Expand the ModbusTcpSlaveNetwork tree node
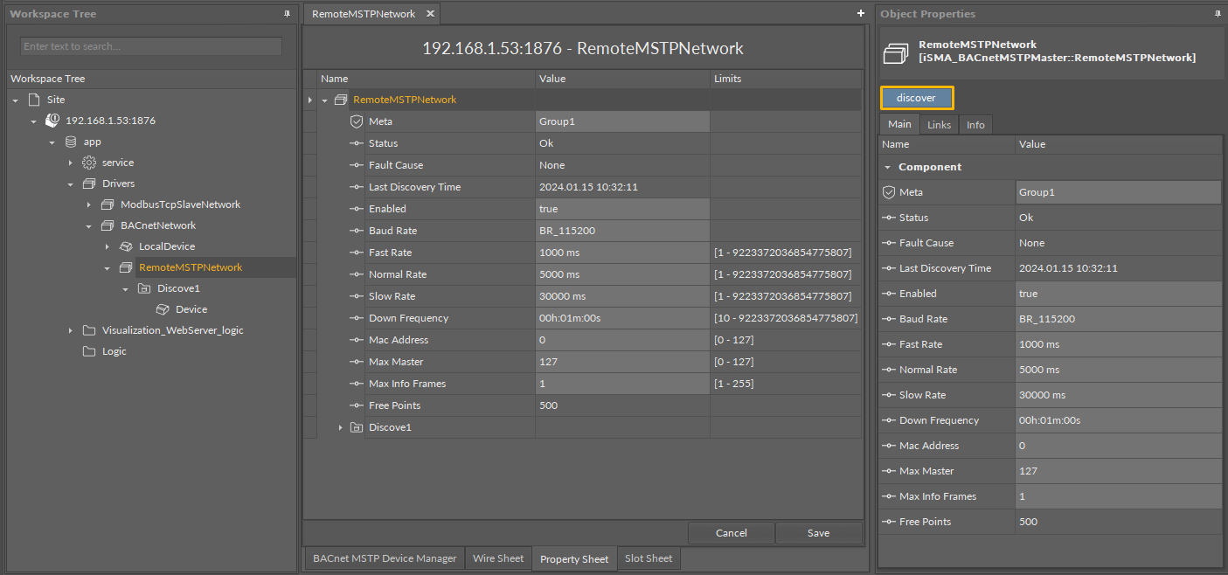Viewport: 1228px width, 575px height. (88, 204)
